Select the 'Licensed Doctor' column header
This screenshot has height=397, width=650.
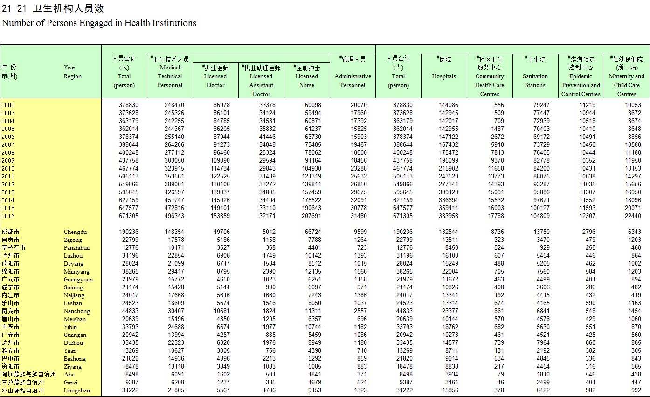tap(215, 81)
